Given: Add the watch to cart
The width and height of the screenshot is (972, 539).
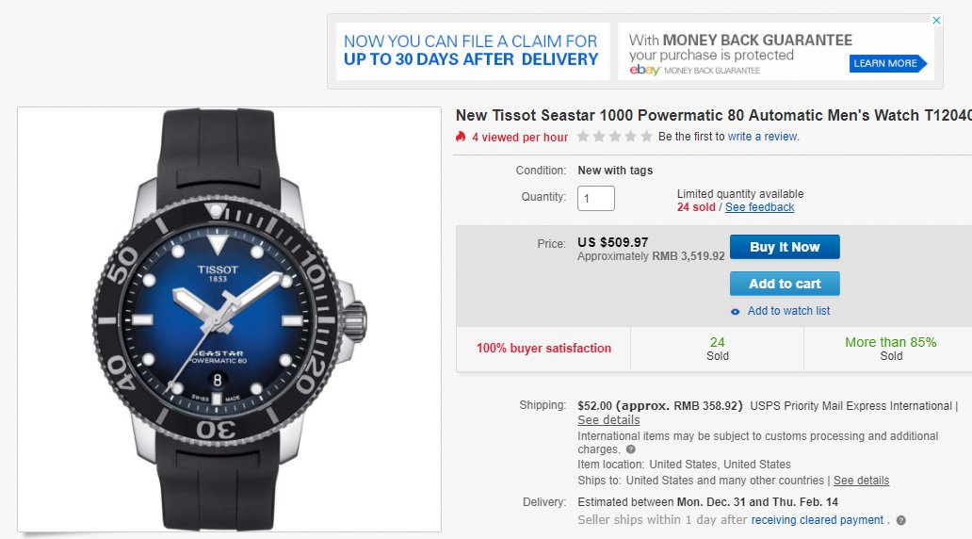Looking at the screenshot, I should click(785, 284).
